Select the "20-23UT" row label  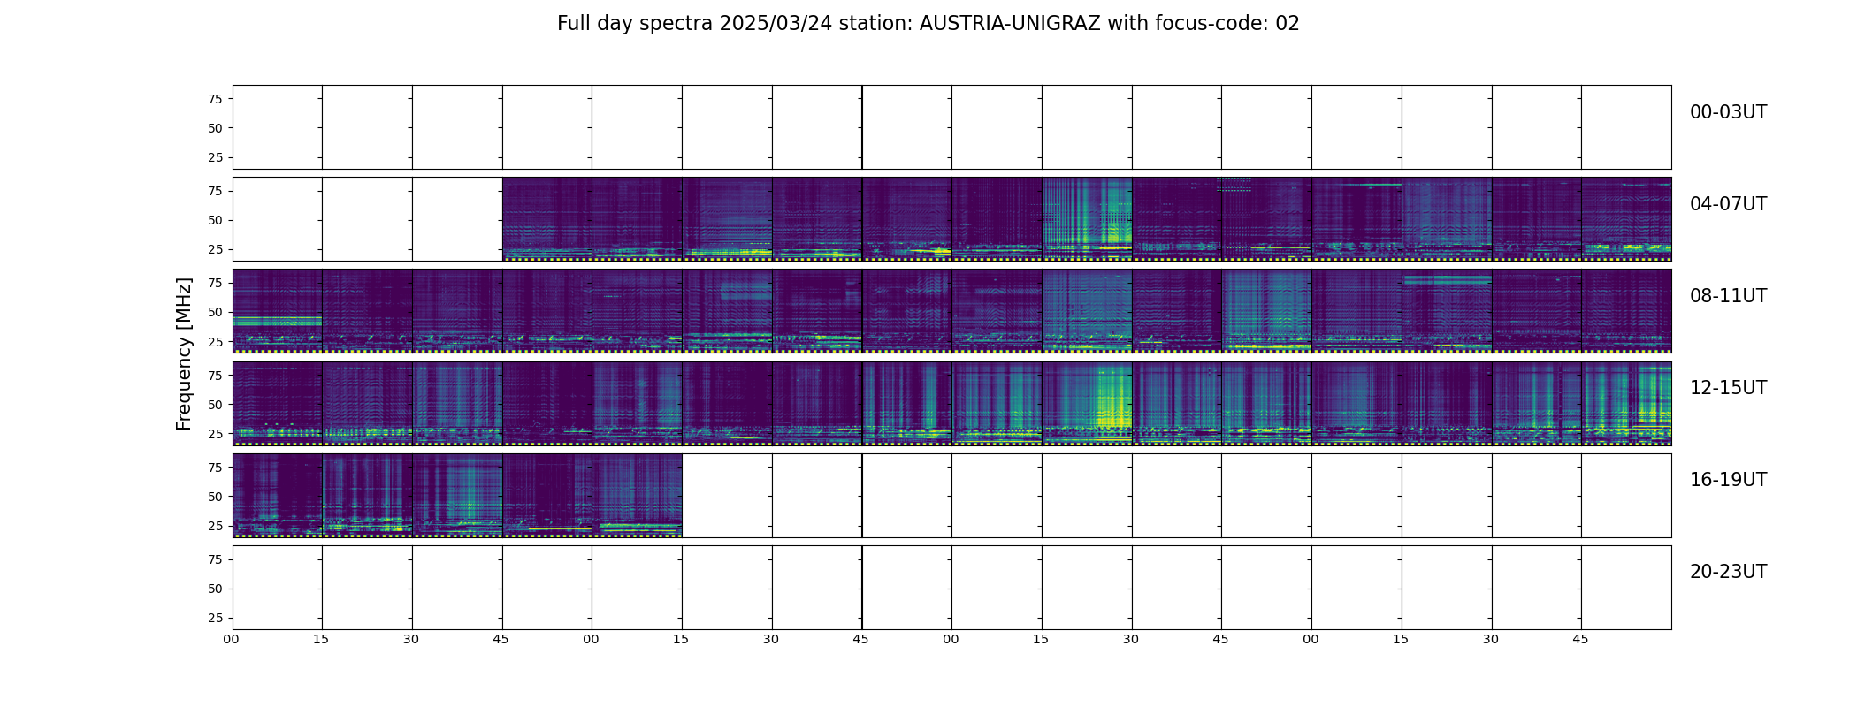[1728, 572]
